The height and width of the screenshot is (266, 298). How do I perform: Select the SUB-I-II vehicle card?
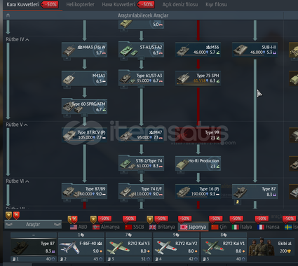pos(255,50)
